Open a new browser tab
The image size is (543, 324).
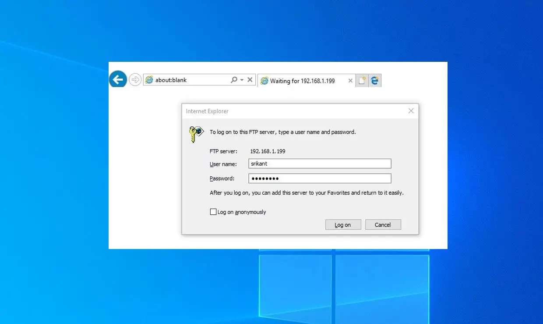pos(362,80)
